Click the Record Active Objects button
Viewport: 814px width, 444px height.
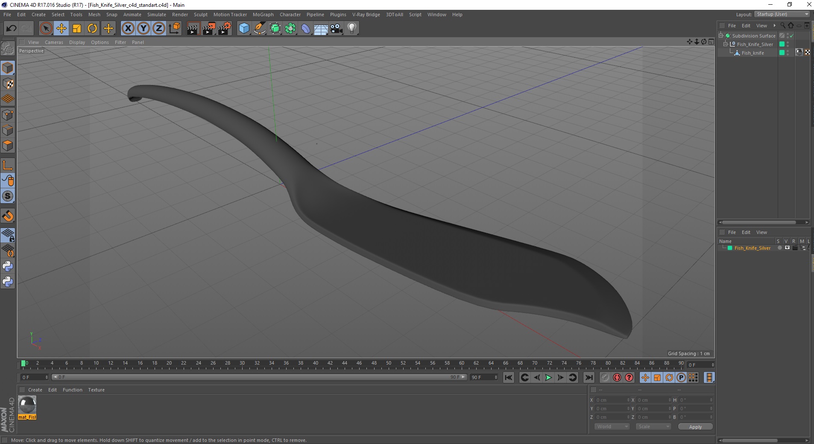pos(605,377)
